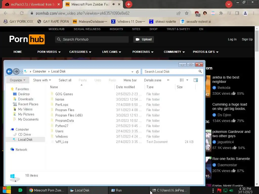Open TRUST & SAFETY link
Viewport: 259px width, 194px height.
tap(178, 29)
